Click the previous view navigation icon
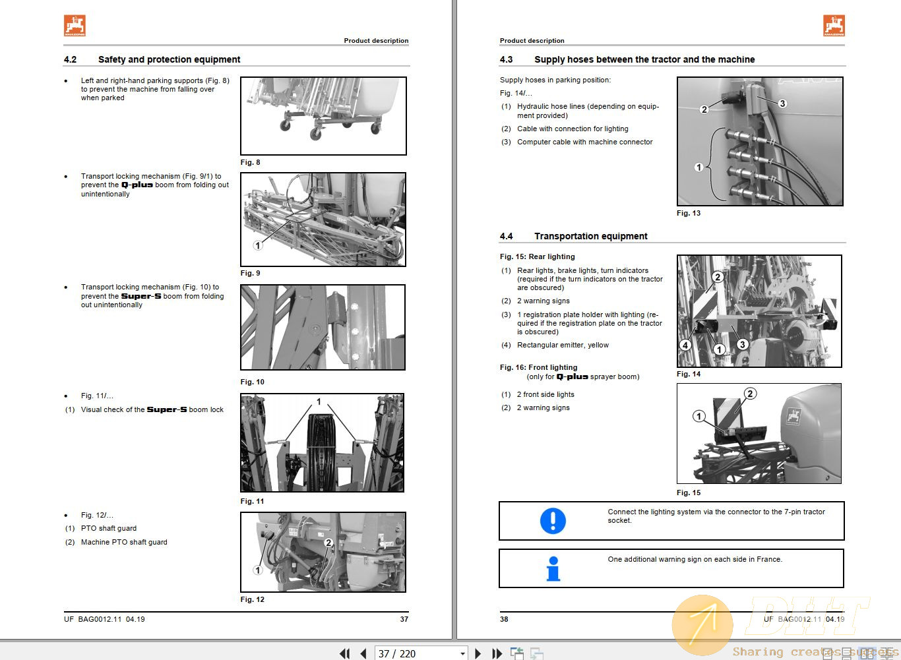The image size is (901, 660). click(x=517, y=653)
